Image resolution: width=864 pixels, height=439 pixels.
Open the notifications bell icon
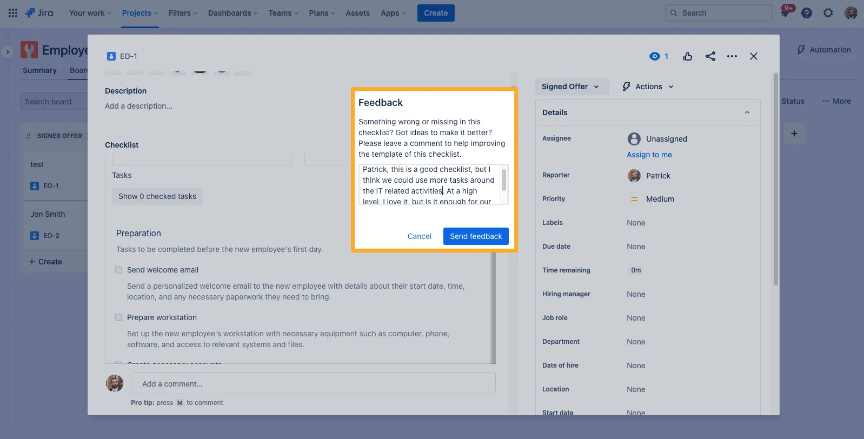786,13
